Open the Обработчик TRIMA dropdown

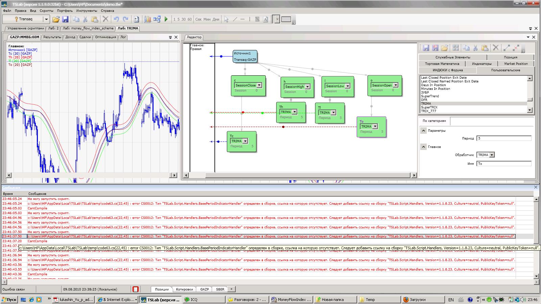[492, 155]
